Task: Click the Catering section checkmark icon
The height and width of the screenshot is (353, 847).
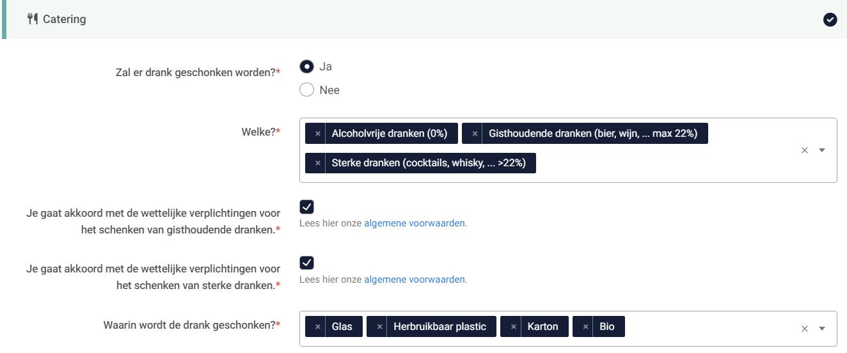Action: 830,19
